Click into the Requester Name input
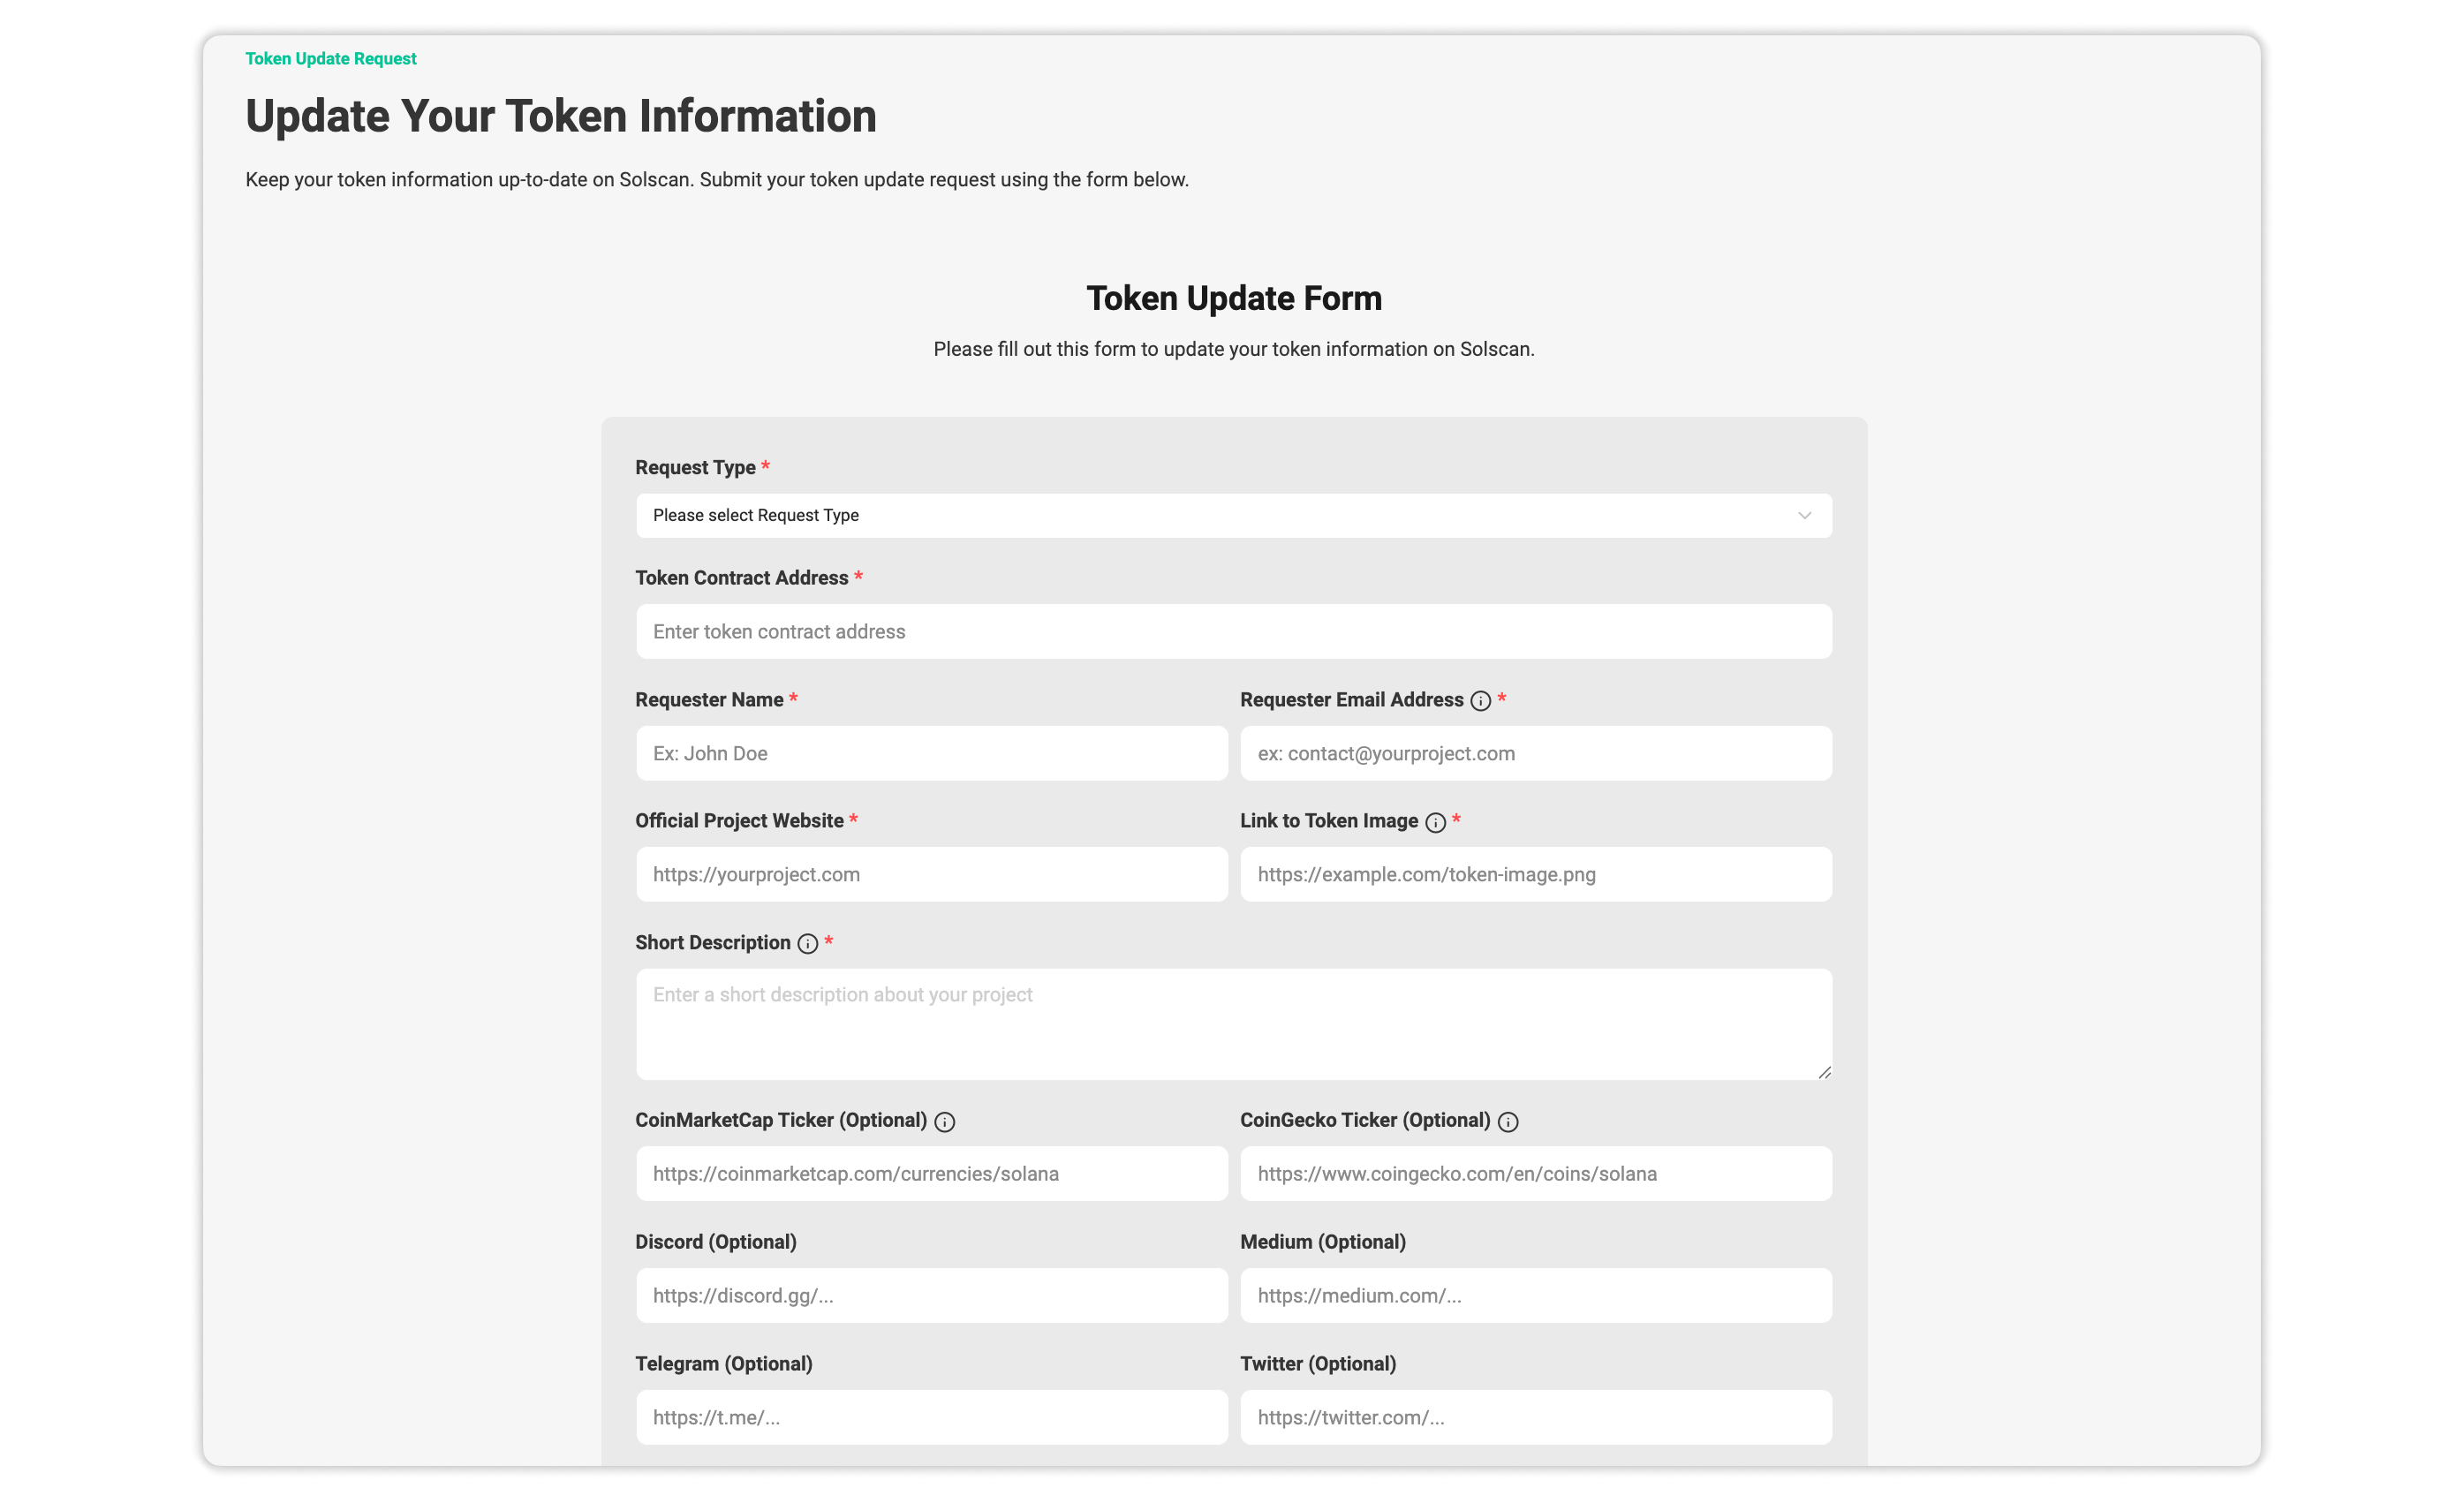Viewport: 2464px width, 1503px height. click(930, 753)
